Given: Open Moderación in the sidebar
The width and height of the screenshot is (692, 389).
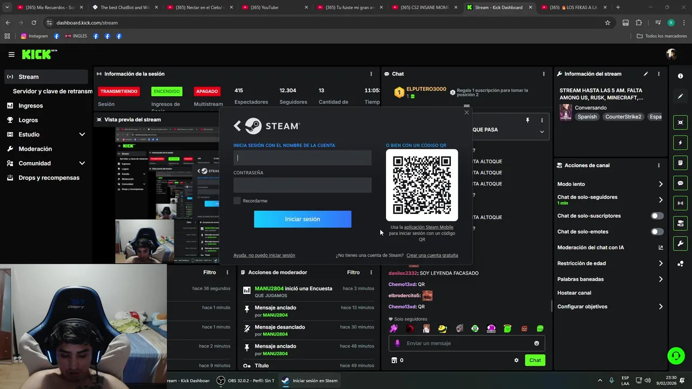Looking at the screenshot, I should click(35, 149).
